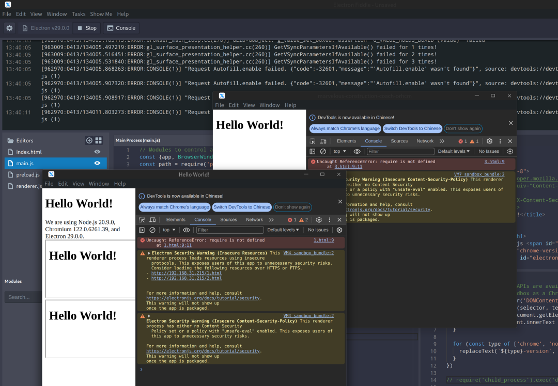This screenshot has height=386, width=558.
Task: Open Sources tab in front DevTools
Action: tap(228, 220)
